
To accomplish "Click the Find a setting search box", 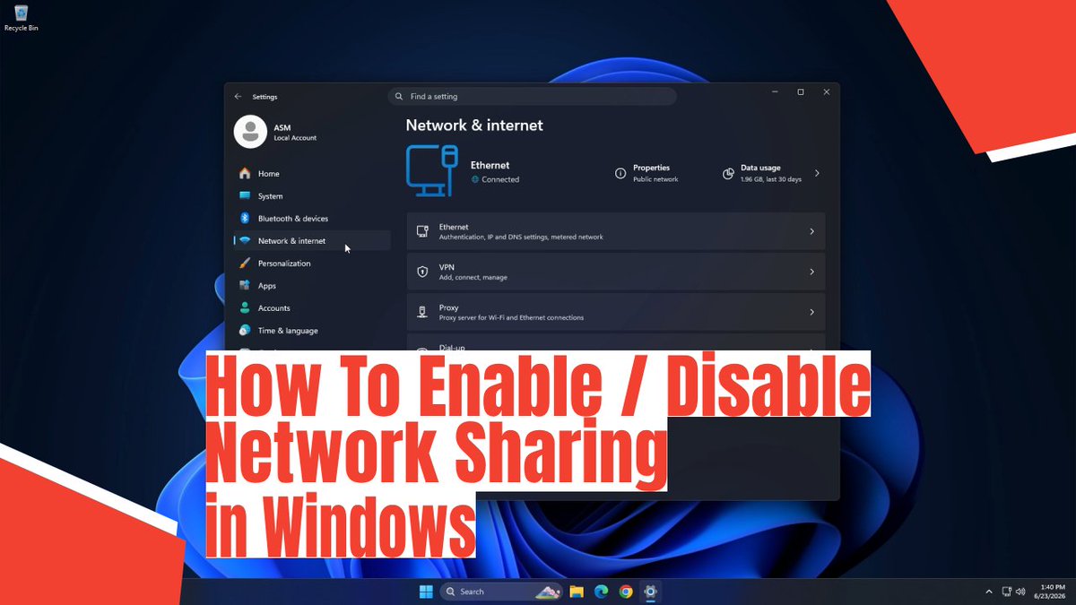I will 533,96.
